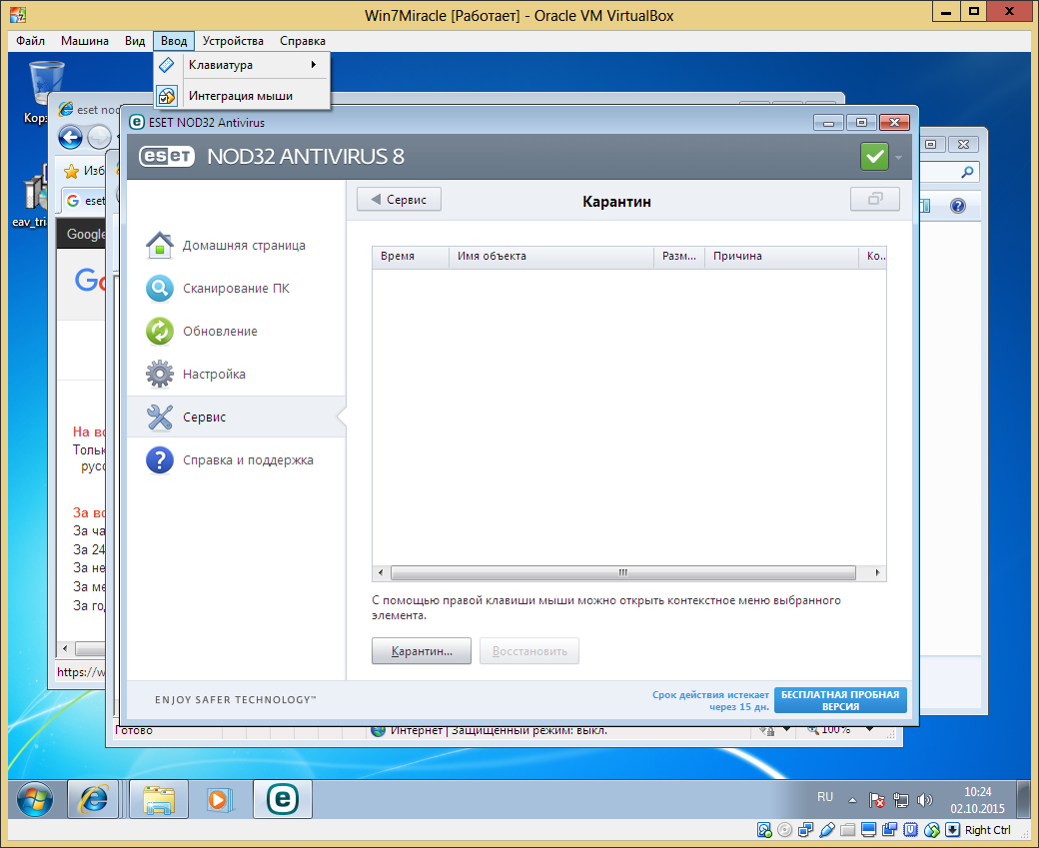1039x848 pixels.
Task: Launch Windows Media Player from taskbar
Action: [219, 799]
